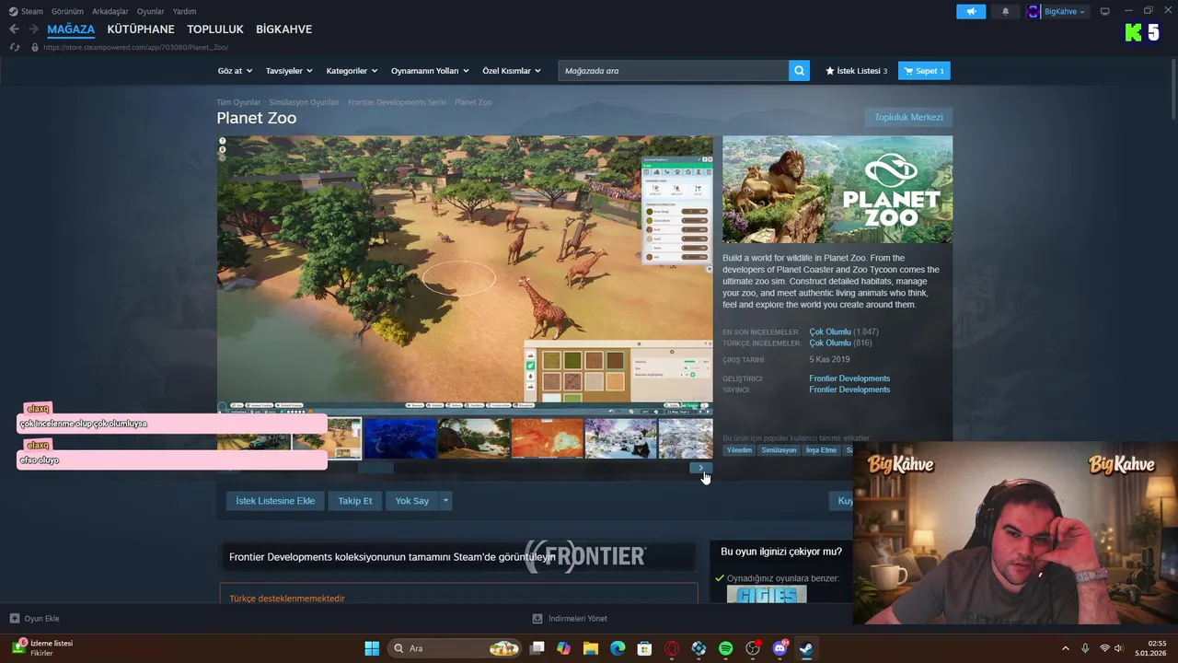Open Microsoft Edge from the taskbar
The image size is (1178, 663).
pyautogui.click(x=618, y=648)
